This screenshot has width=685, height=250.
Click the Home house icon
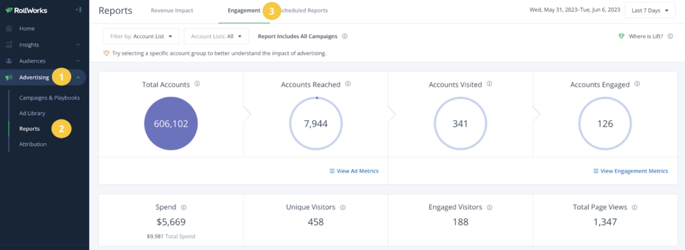point(9,28)
